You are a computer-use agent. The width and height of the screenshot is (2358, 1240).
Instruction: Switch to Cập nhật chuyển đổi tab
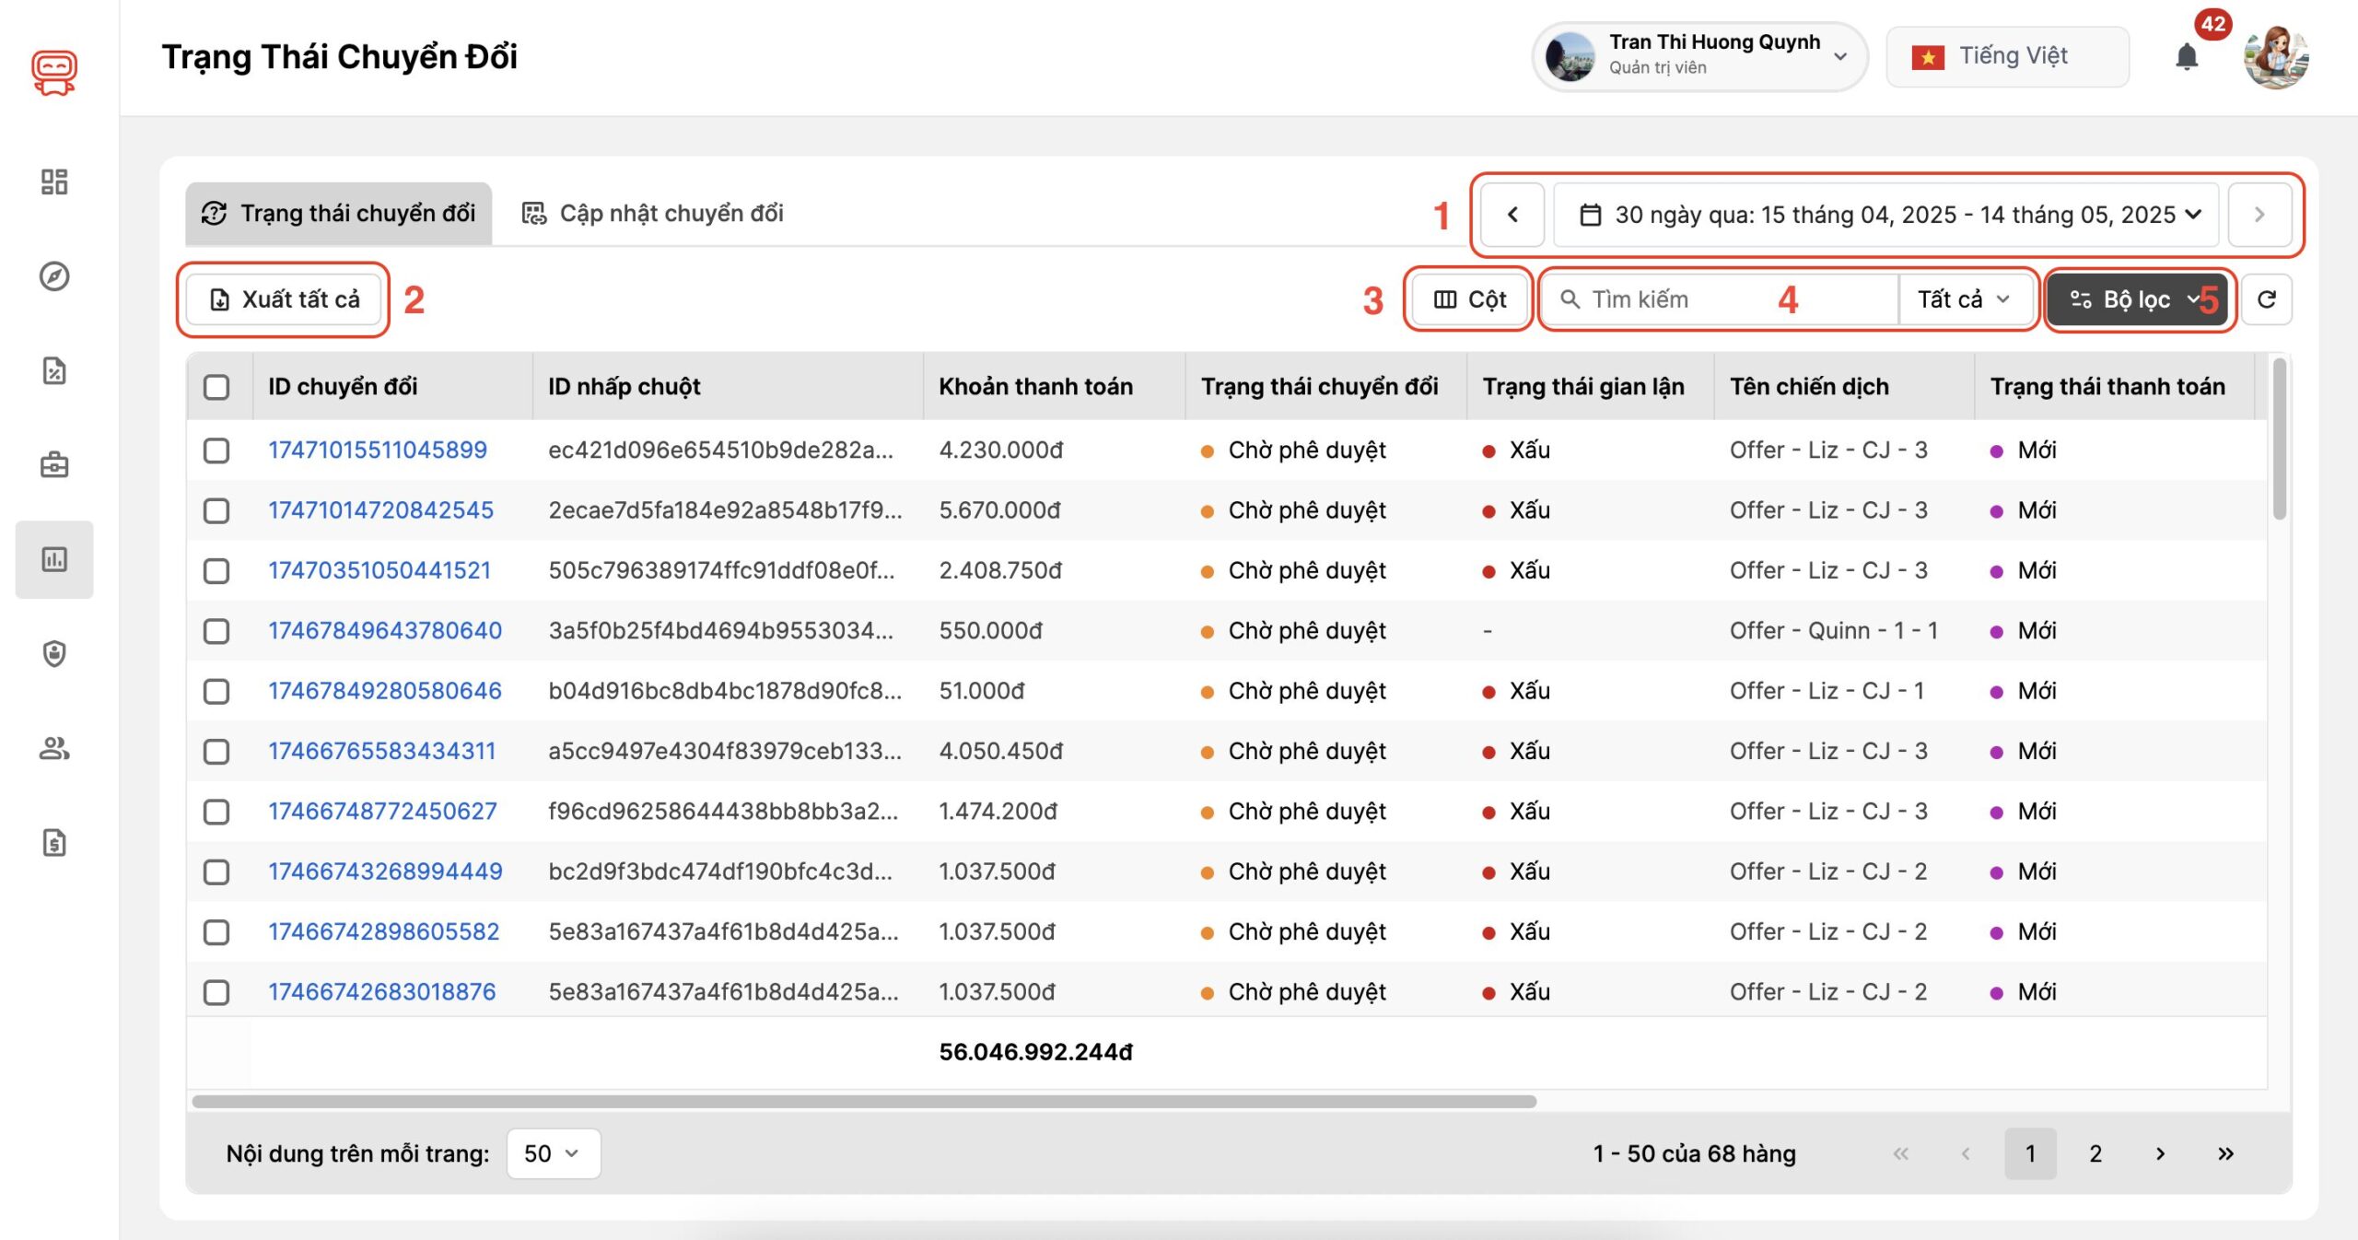pos(653,214)
